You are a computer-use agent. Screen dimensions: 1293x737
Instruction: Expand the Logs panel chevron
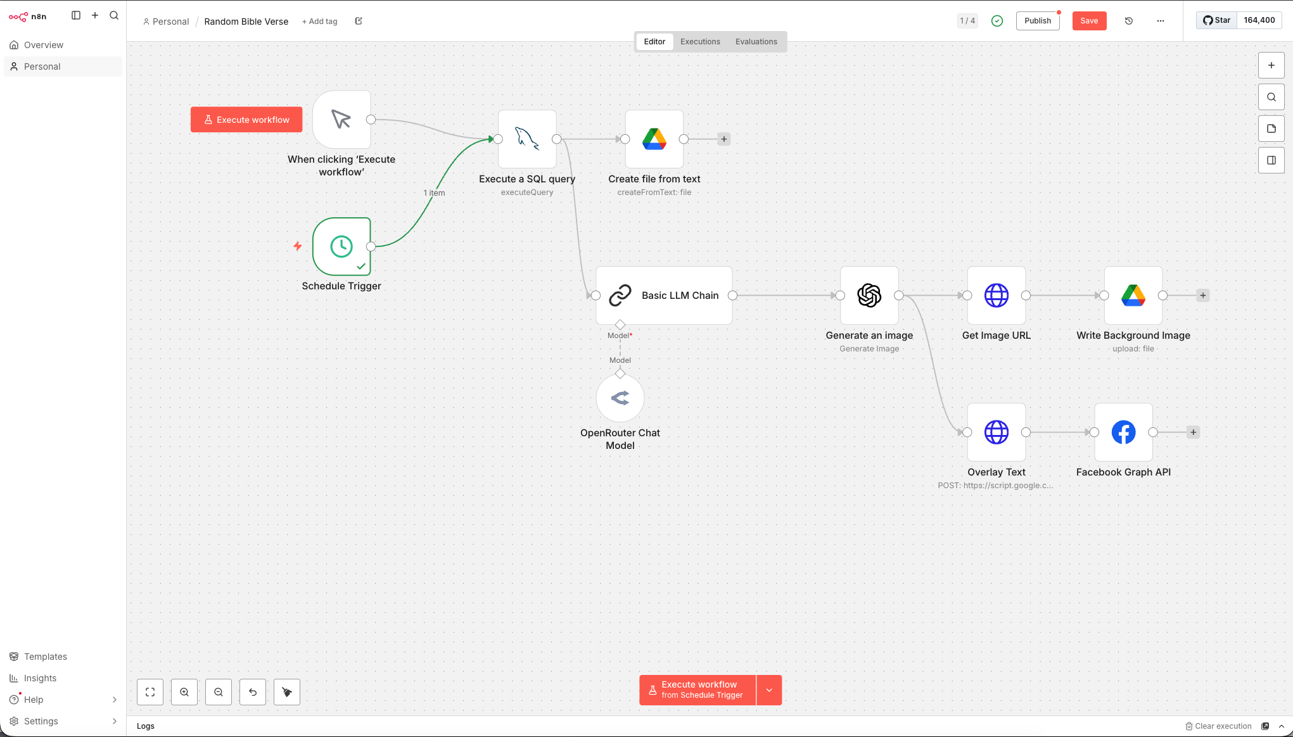point(1281,726)
